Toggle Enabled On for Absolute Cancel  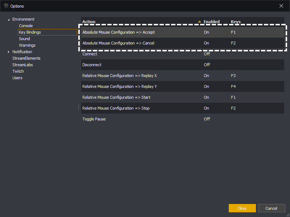click(206, 43)
